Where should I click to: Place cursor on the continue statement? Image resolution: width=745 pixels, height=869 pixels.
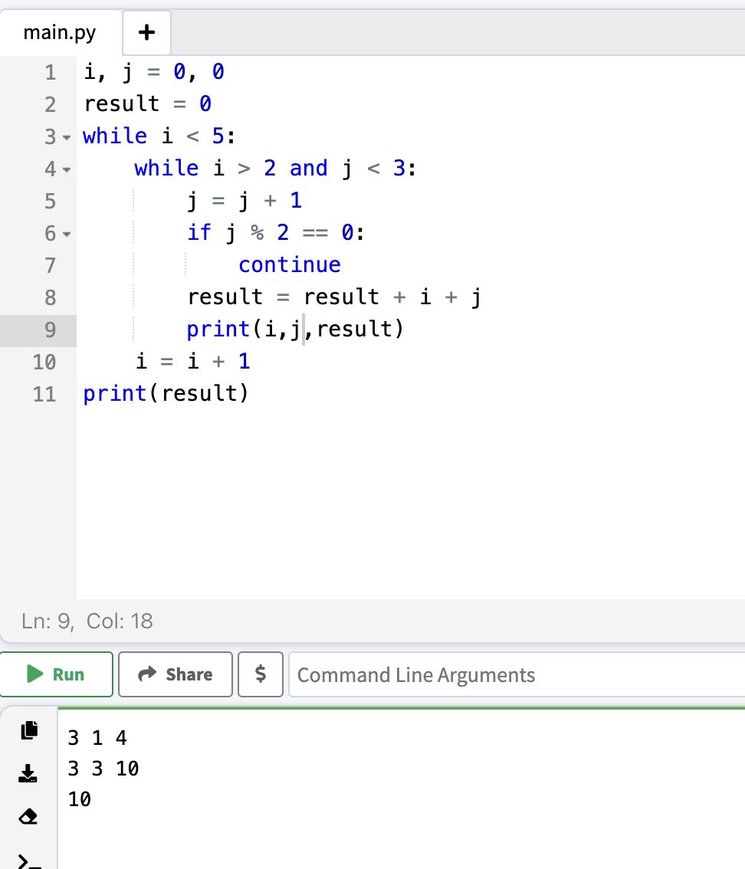[289, 265]
